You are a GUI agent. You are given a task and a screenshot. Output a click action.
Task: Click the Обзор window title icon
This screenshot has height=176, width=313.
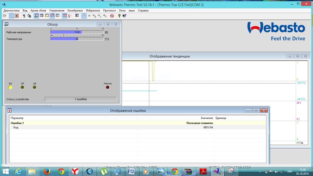7,24
